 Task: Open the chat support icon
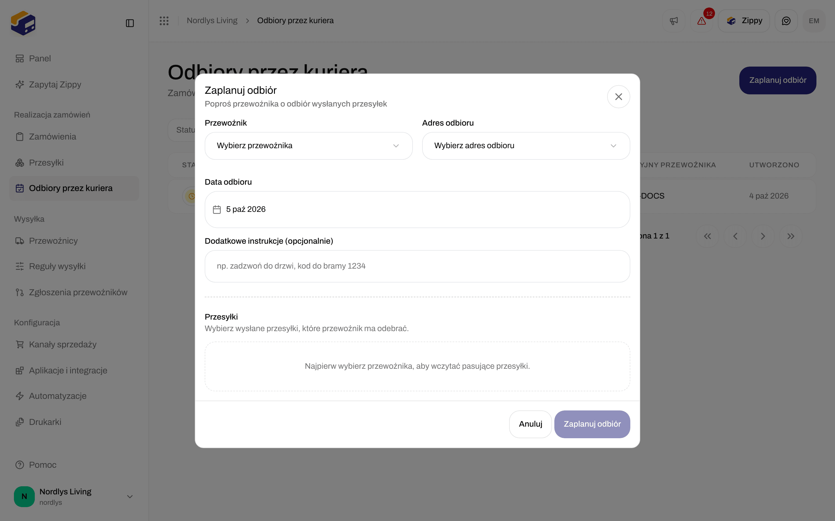(x=786, y=21)
